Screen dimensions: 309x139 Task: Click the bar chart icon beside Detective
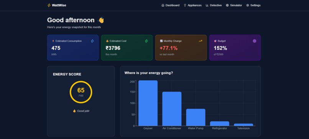[x=207, y=5]
